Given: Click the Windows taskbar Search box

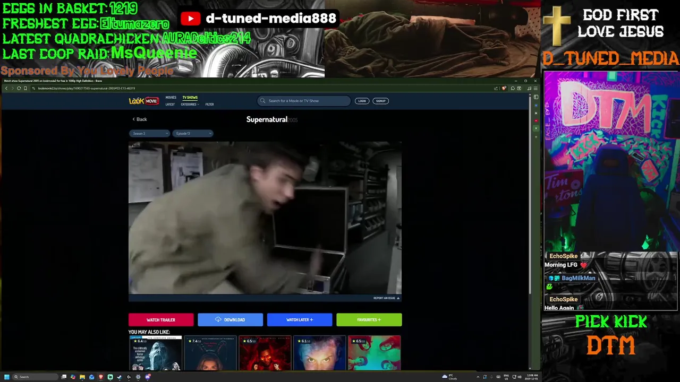Looking at the screenshot, I should (x=35, y=377).
